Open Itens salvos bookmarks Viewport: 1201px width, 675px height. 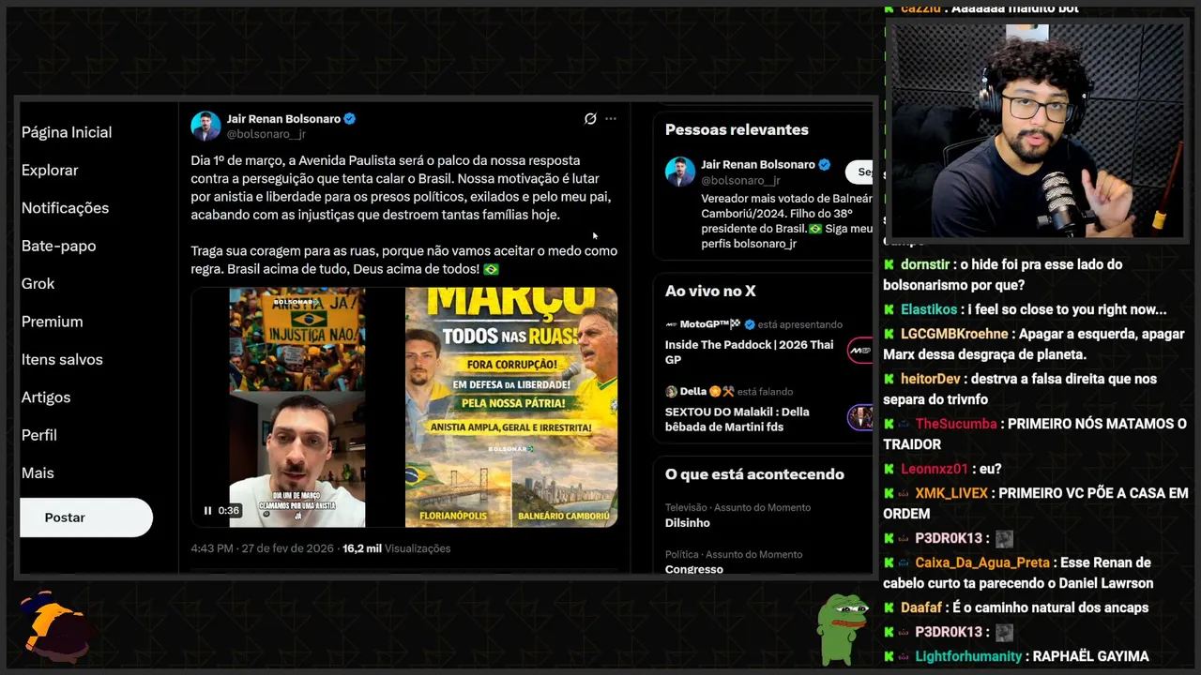(62, 359)
